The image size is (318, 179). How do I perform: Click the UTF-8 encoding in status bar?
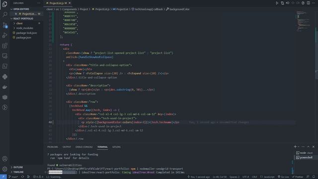coord(245,177)
